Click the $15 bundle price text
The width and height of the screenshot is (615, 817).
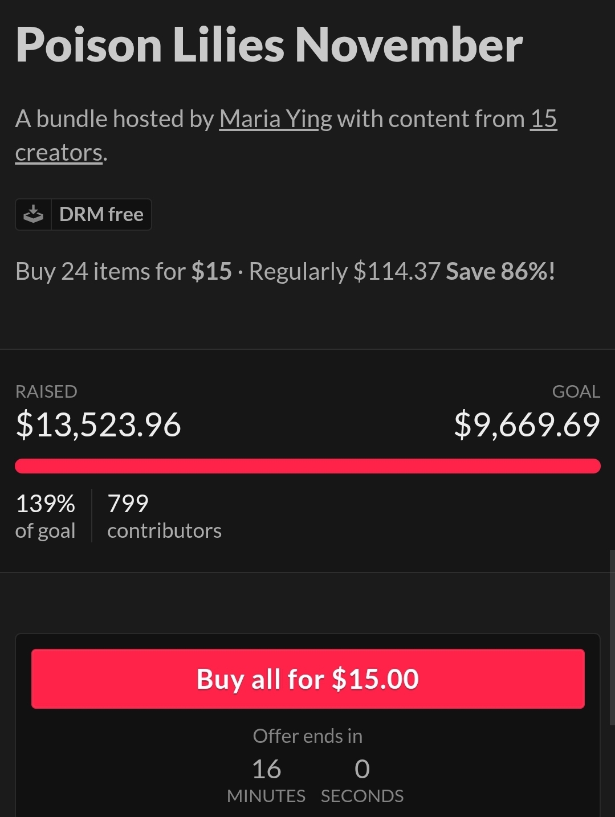pos(211,271)
